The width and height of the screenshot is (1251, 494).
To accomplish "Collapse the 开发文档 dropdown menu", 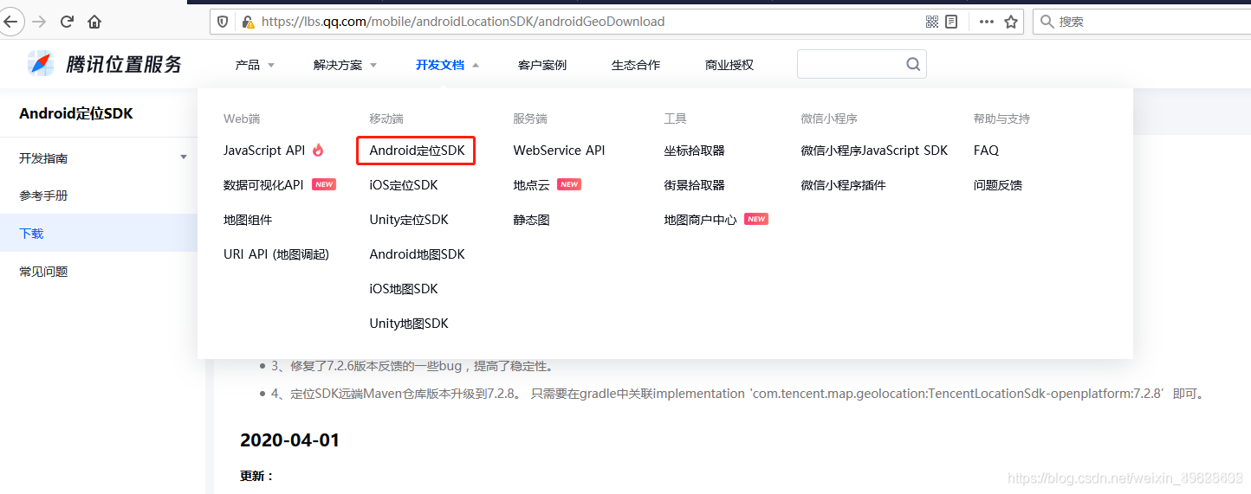I will (x=447, y=65).
